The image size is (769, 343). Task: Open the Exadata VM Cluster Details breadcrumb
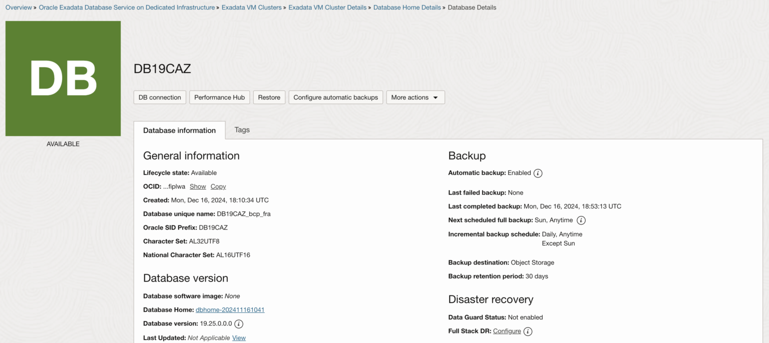[x=327, y=7]
